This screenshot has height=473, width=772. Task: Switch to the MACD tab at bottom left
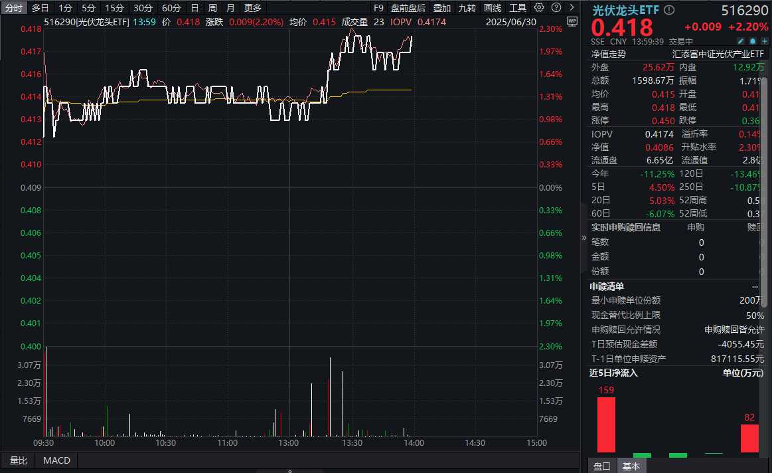pyautogui.click(x=56, y=460)
